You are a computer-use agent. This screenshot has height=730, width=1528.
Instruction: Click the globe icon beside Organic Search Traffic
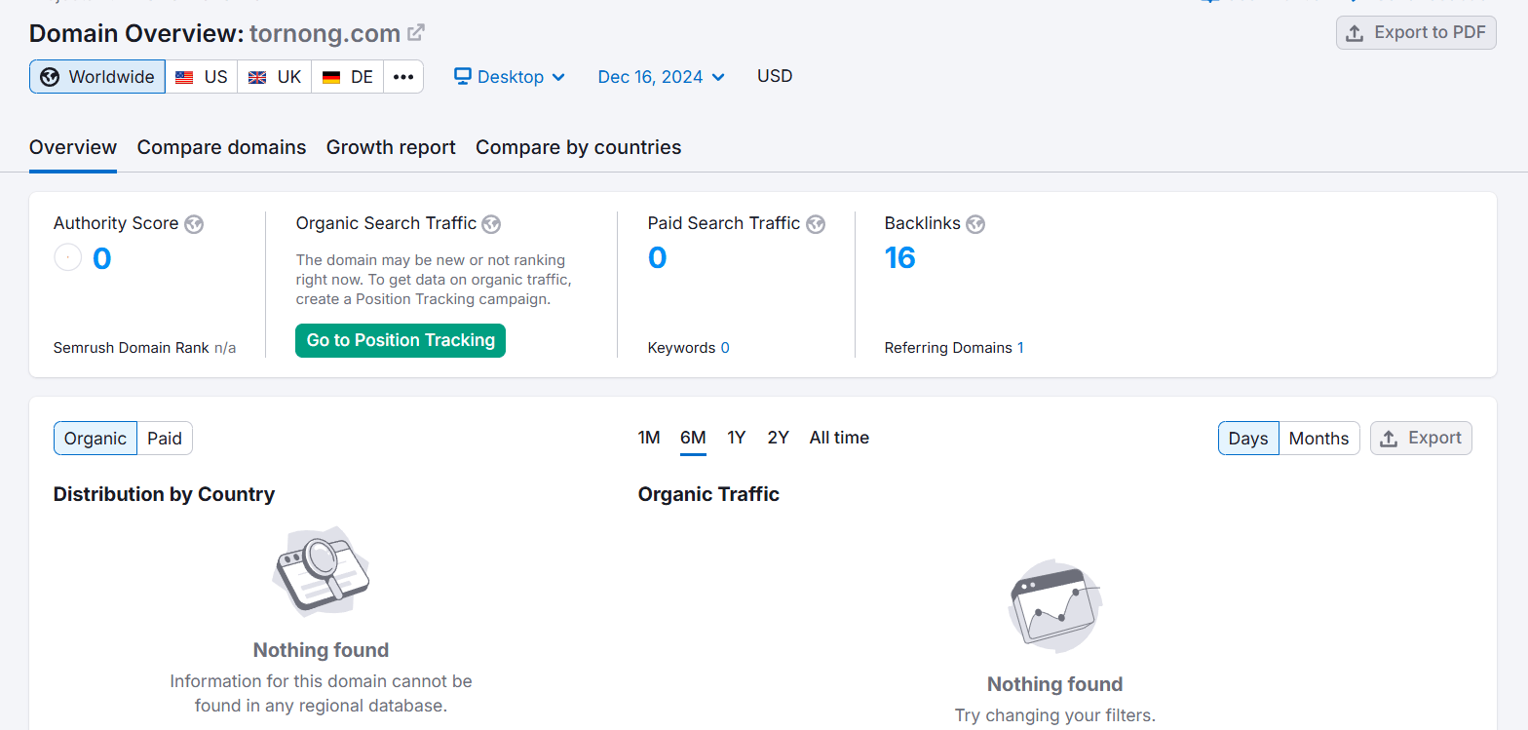(491, 224)
